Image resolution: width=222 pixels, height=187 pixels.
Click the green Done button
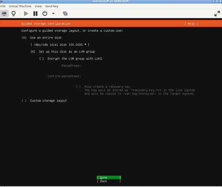coord(109,178)
